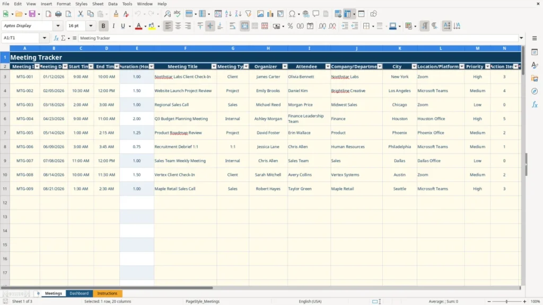Click zoom in plus button
Screen dimensions: 543x305
[524, 301]
